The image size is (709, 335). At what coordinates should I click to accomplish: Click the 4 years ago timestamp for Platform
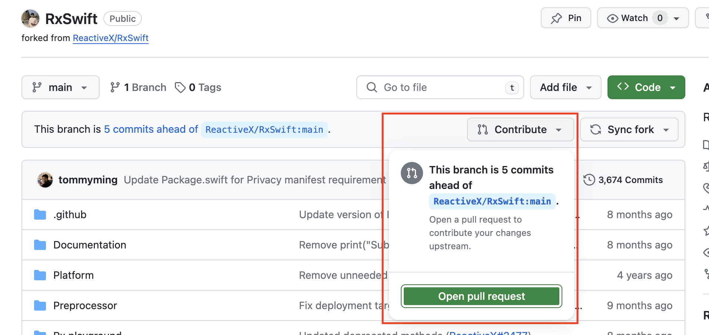coord(645,275)
